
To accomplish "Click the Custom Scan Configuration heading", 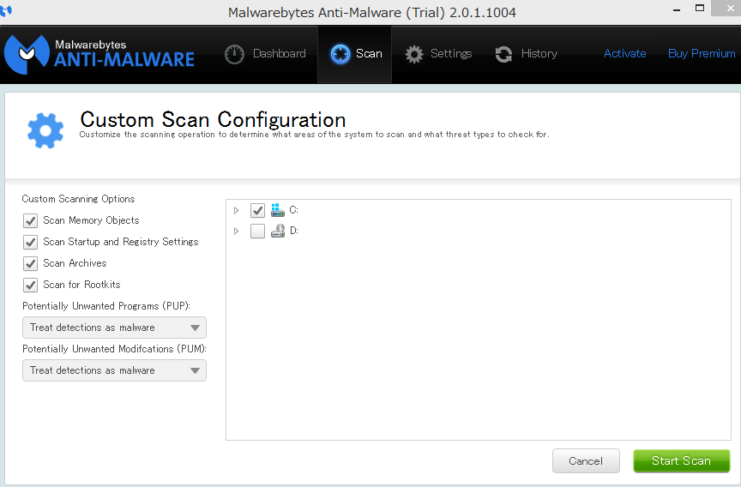I will click(x=213, y=119).
